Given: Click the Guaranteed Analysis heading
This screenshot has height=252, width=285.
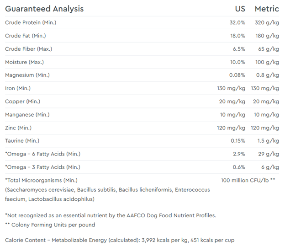Looking at the screenshot, I should tap(44, 9).
